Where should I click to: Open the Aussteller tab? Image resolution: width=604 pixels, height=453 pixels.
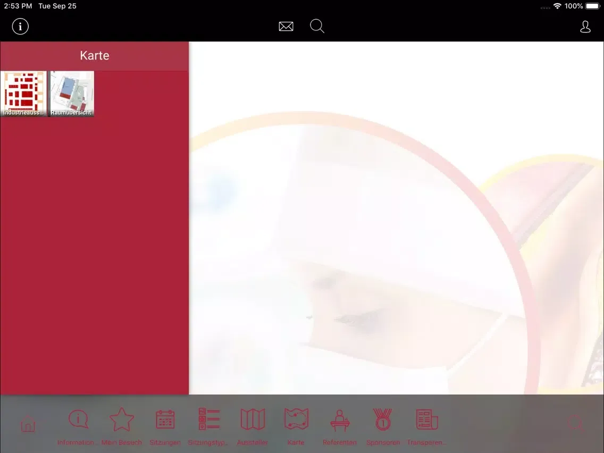253,427
